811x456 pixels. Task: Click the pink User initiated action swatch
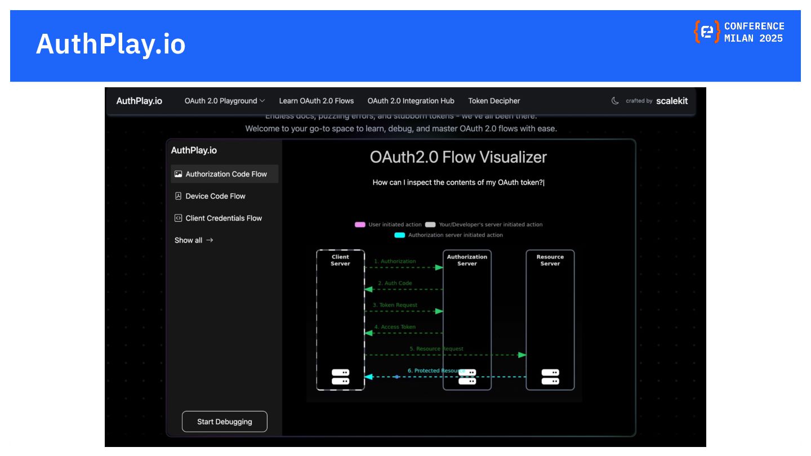[x=360, y=225]
